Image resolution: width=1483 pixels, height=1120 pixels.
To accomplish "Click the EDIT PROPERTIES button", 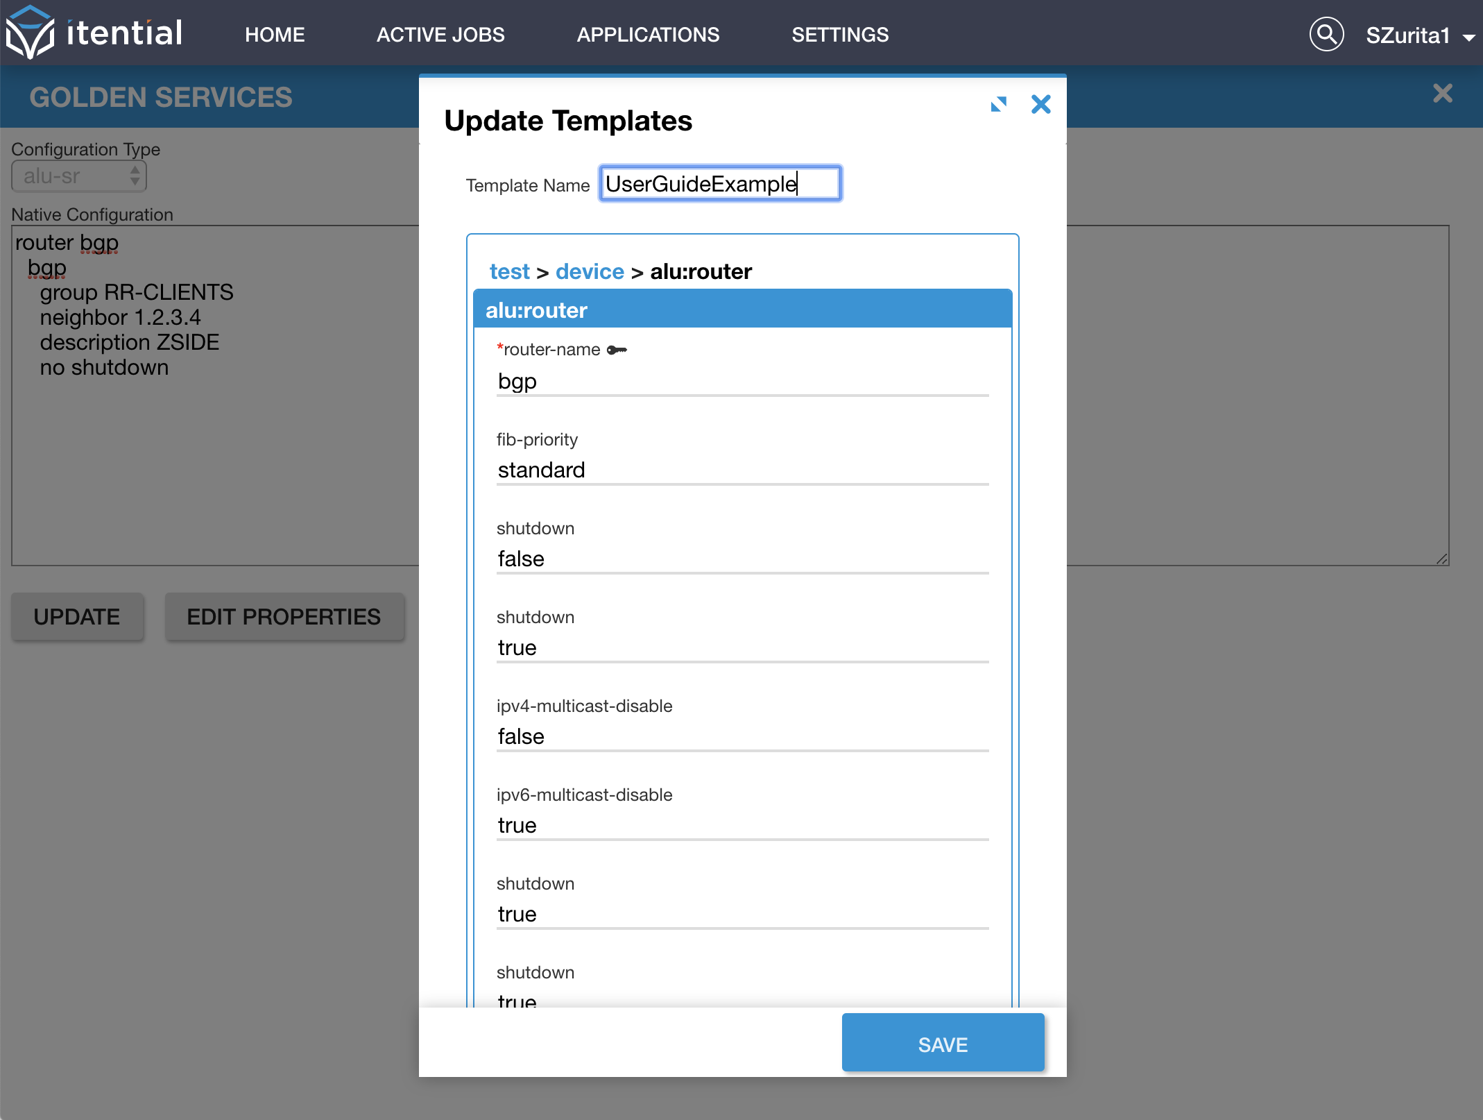I will pos(284,616).
